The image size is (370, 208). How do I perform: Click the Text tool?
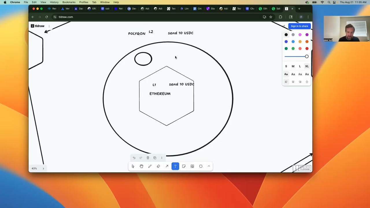pyautogui.click(x=175, y=166)
